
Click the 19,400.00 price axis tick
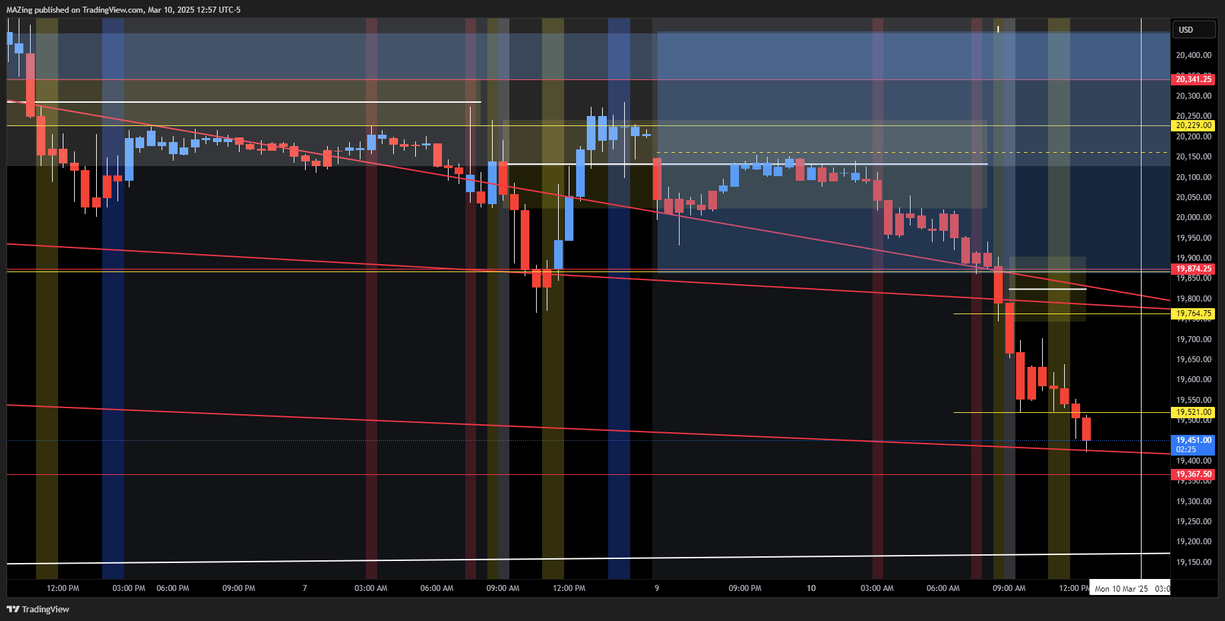coord(1194,461)
